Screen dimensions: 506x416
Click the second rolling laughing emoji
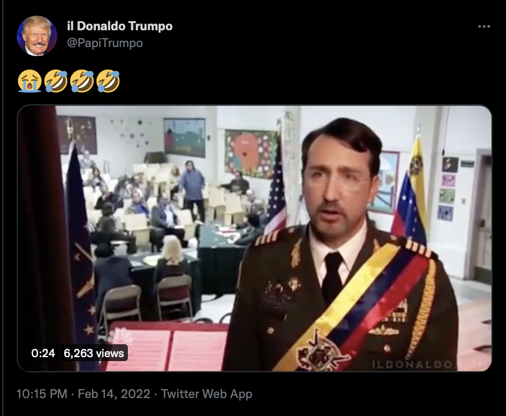click(x=82, y=81)
